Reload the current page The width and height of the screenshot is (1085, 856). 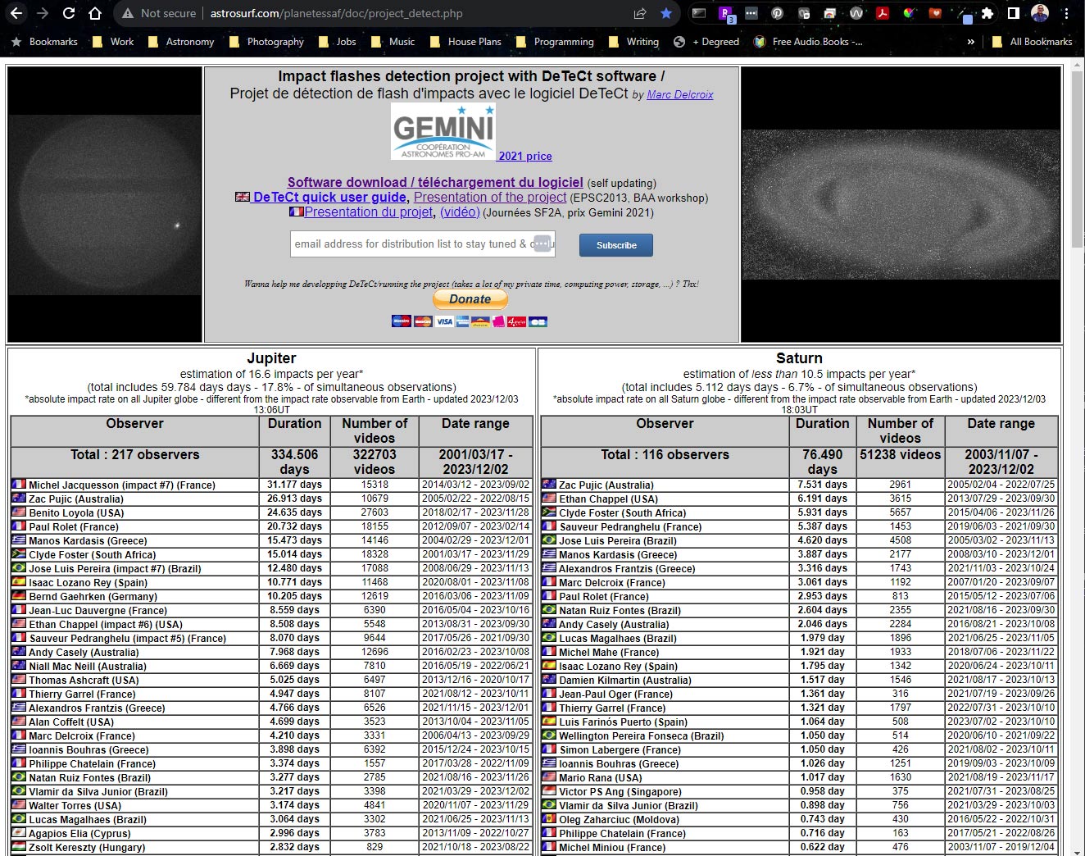(69, 13)
